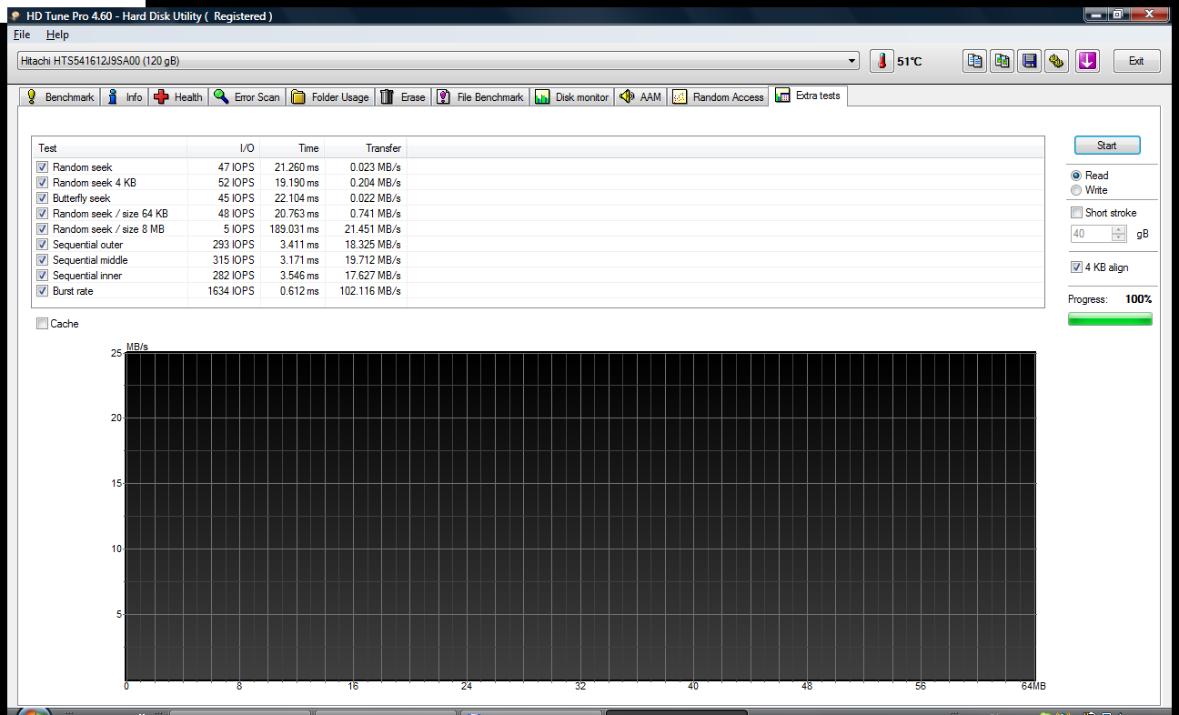Click the Time column header

(292, 148)
